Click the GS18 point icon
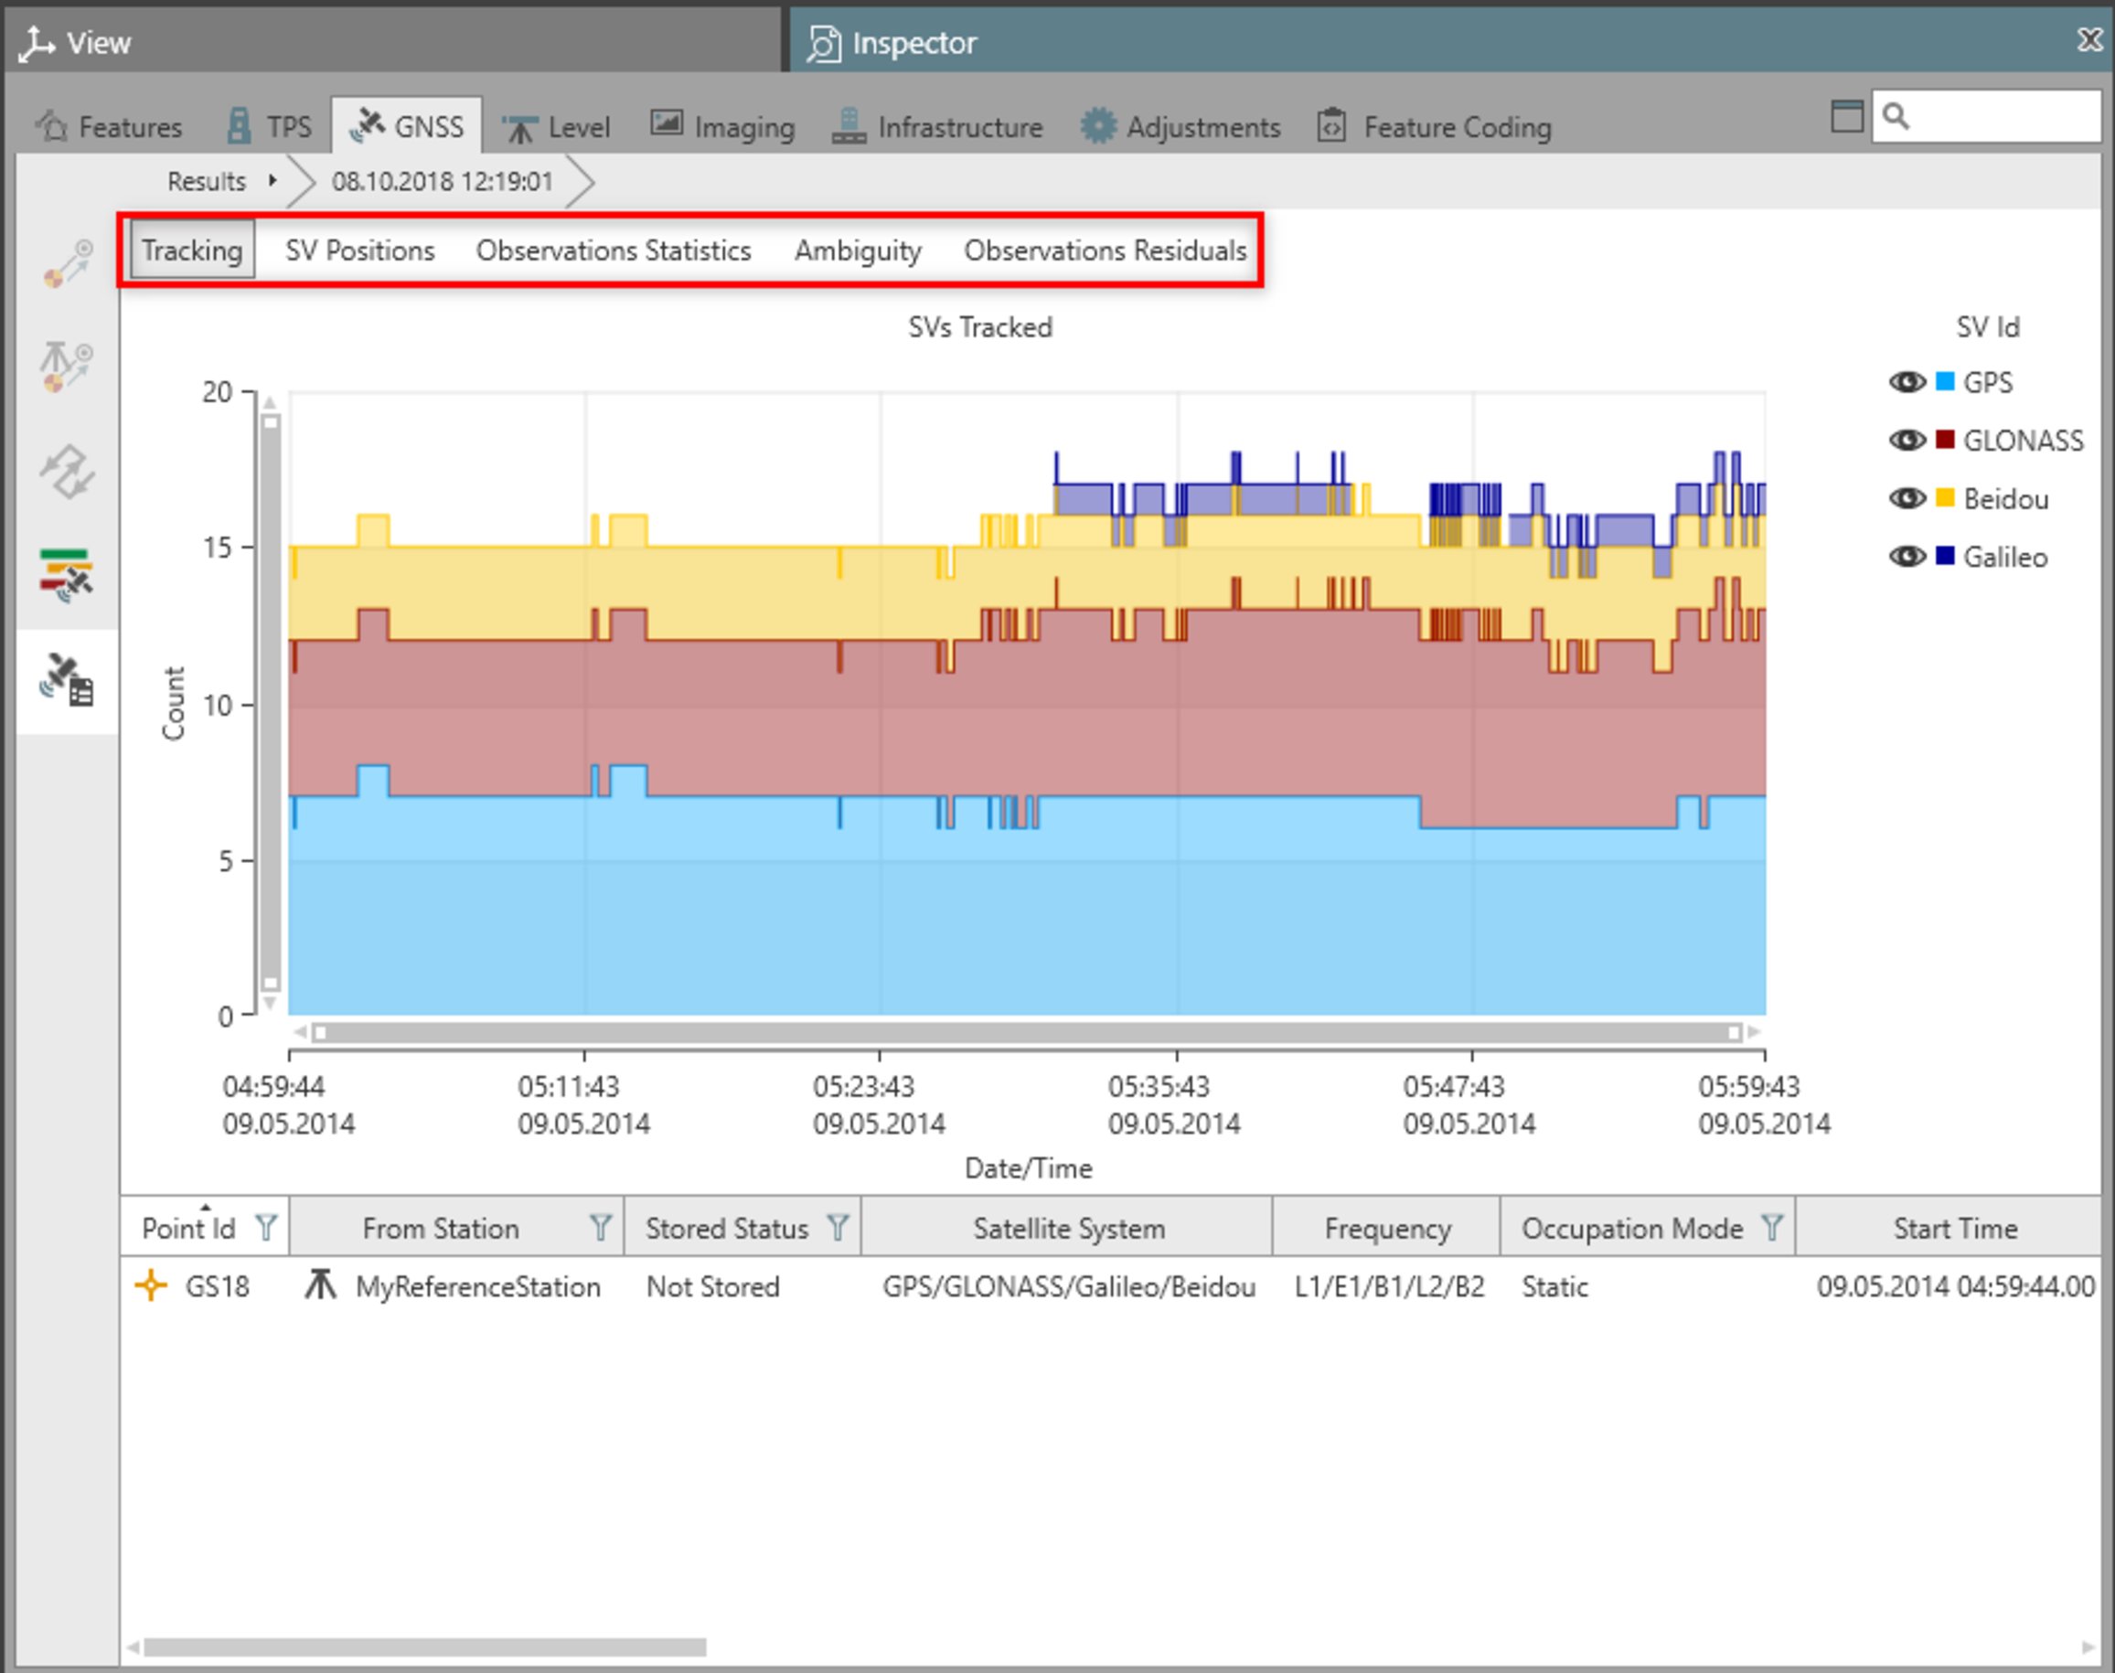The width and height of the screenshot is (2115, 1673). coord(151,1285)
